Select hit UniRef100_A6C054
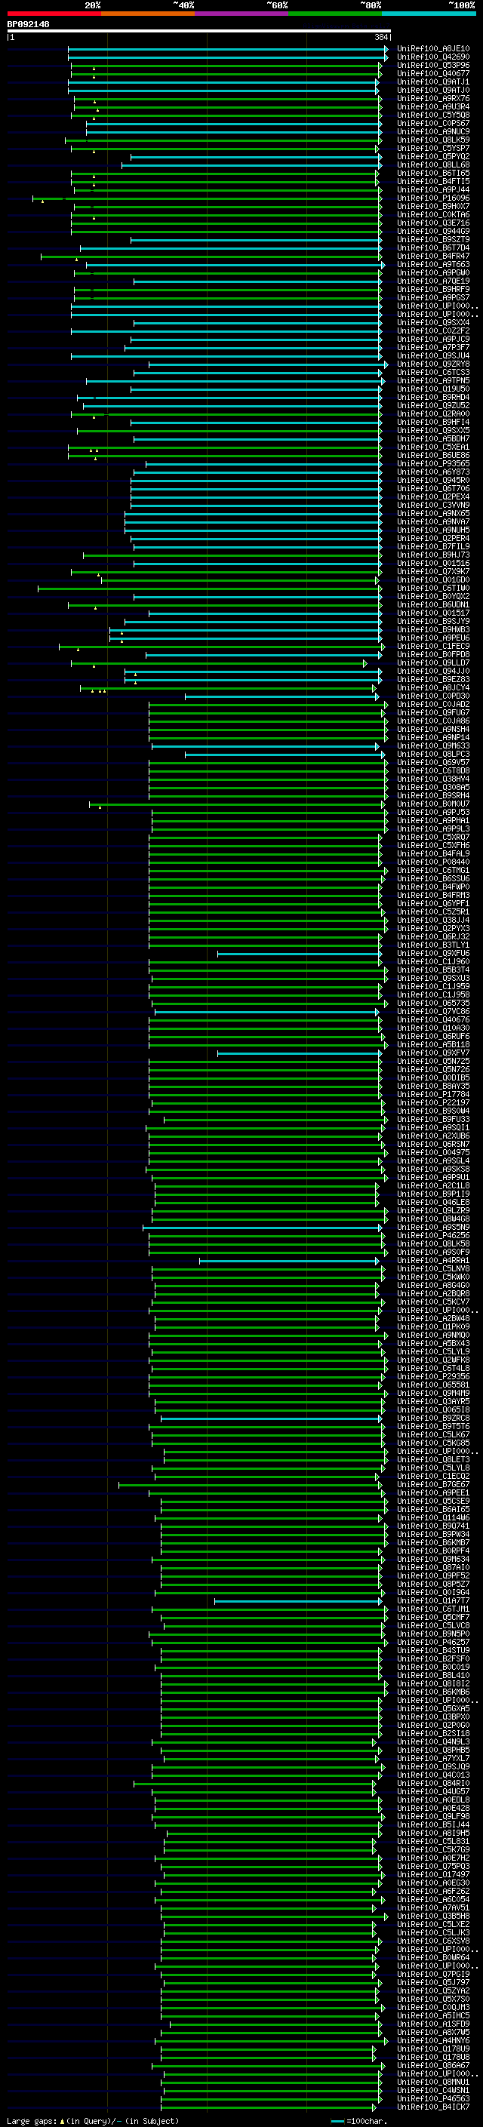Screen dimensions: 483x2127 [432, 1899]
